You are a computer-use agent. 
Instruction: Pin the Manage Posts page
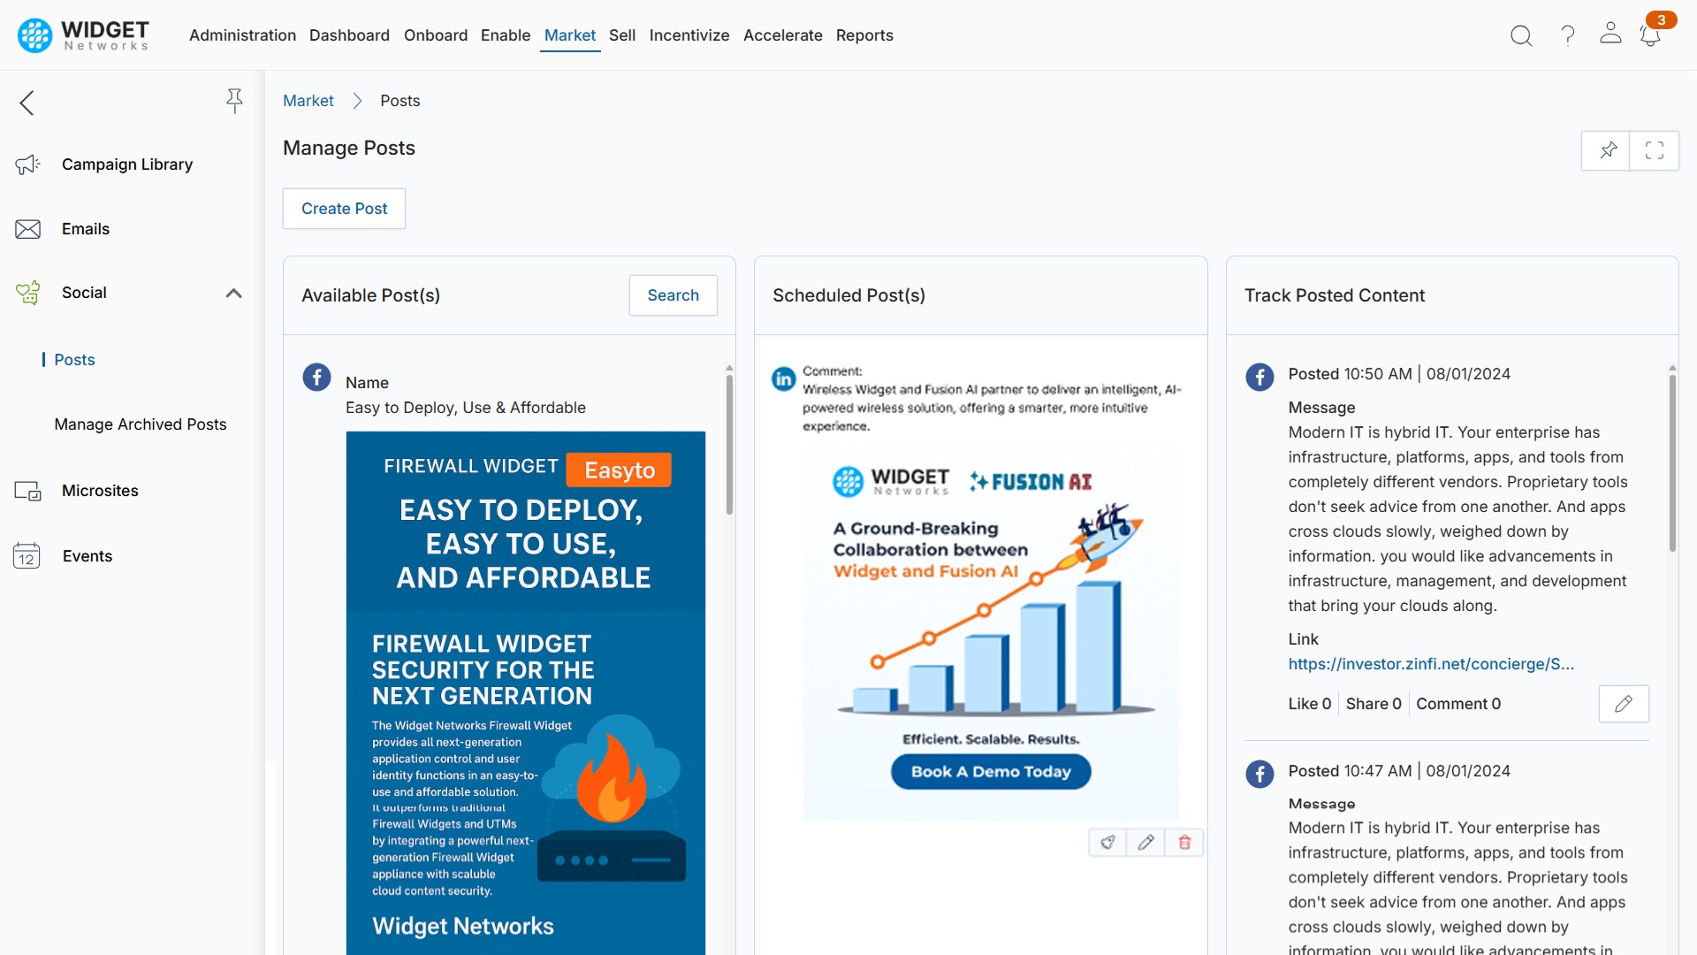coord(1607,150)
